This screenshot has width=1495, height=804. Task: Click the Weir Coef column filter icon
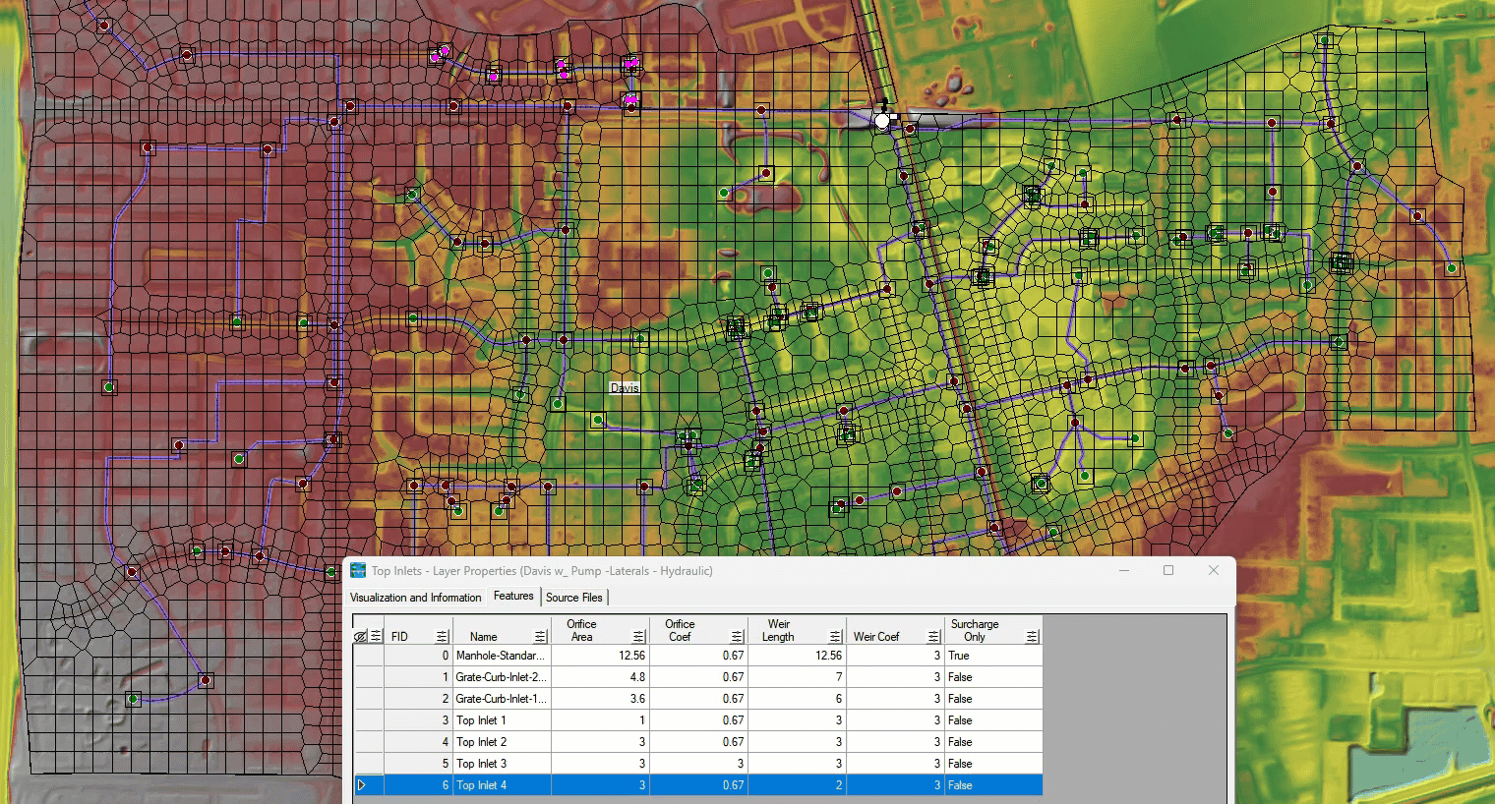pyautogui.click(x=933, y=637)
